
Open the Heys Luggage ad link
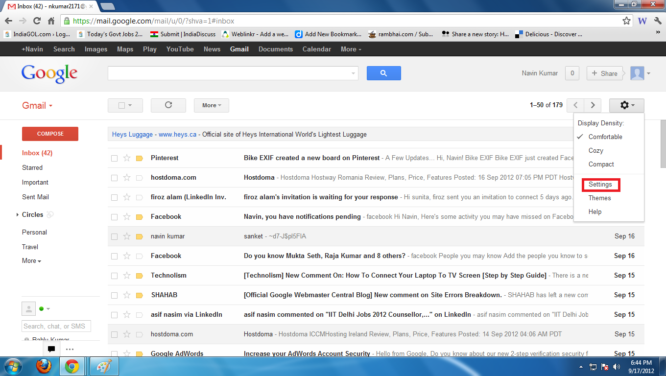(x=132, y=134)
